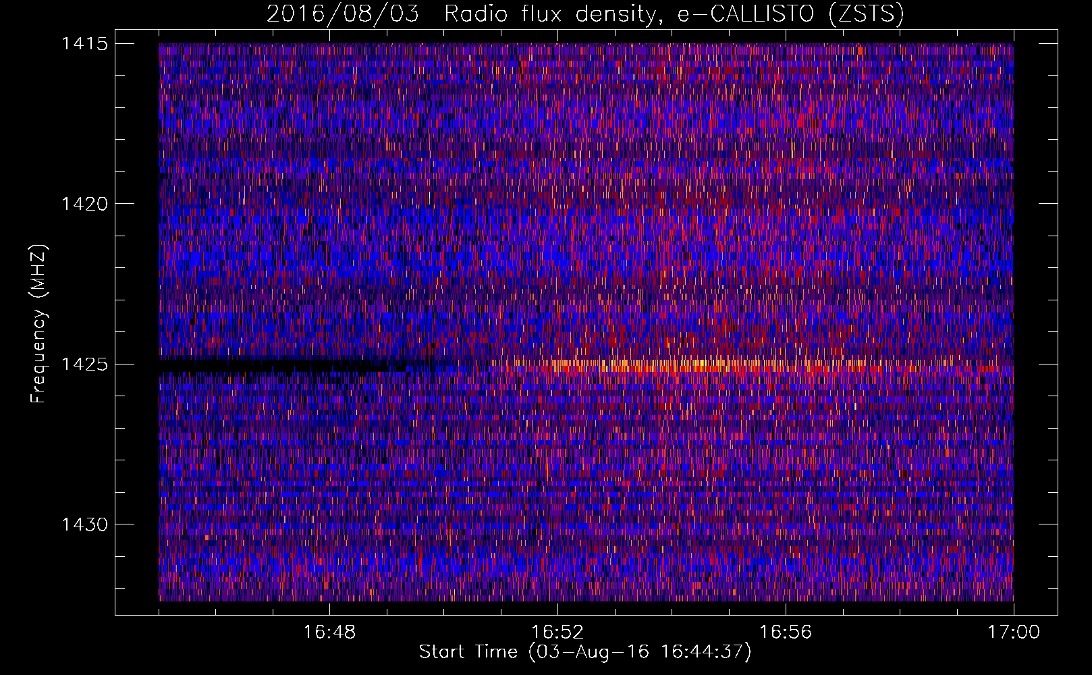
Task: Click the 16:52 time tick label
Action: click(x=557, y=632)
